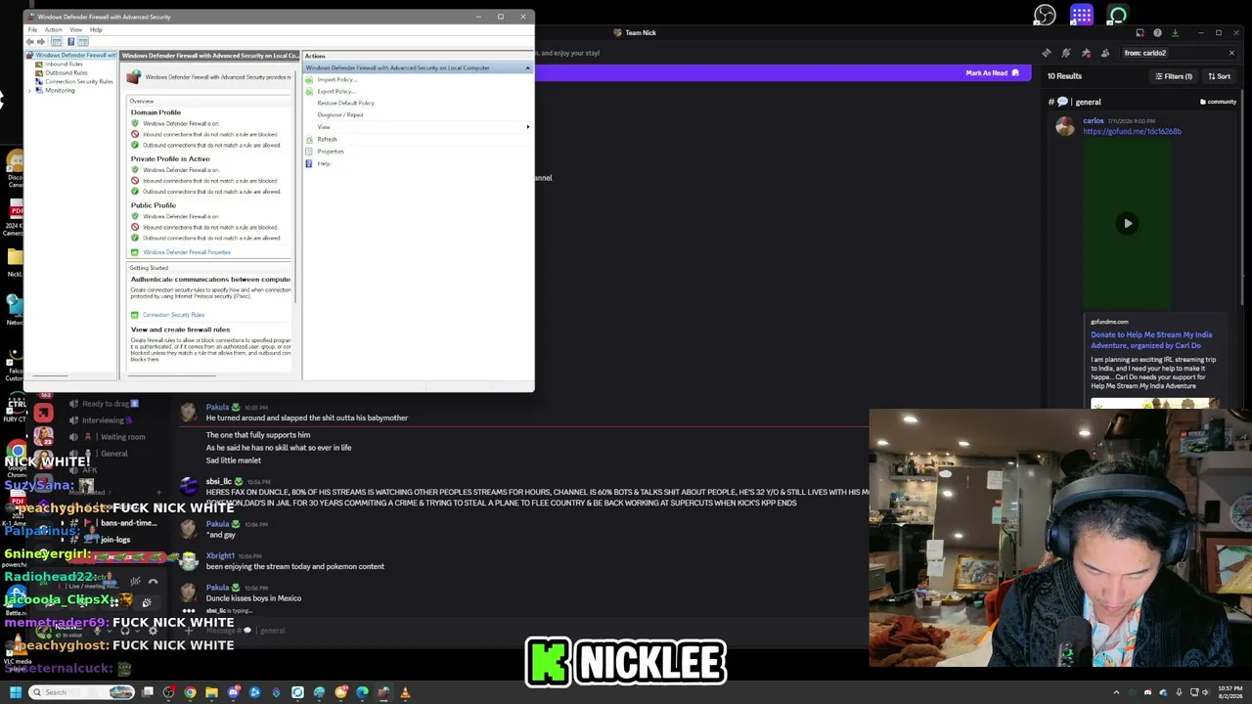Open Help from the Actions pane
The width and height of the screenshot is (1252, 704).
pos(324,163)
